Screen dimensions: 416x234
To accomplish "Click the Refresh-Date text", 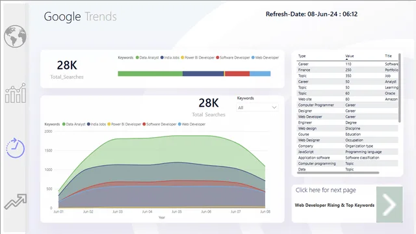I will click(x=311, y=14).
